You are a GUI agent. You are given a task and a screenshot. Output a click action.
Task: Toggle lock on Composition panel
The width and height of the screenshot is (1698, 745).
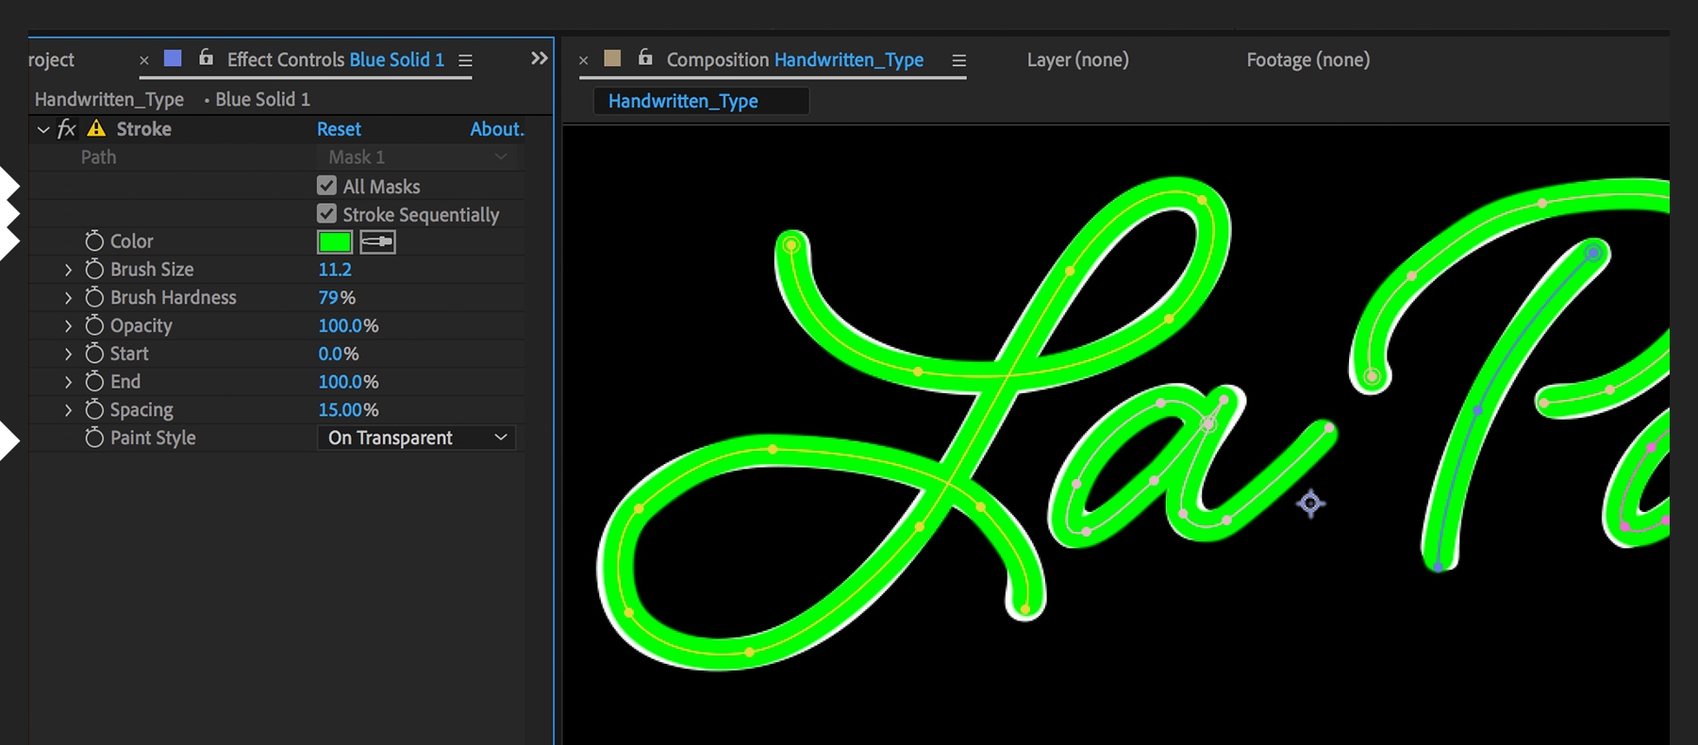[x=645, y=58]
